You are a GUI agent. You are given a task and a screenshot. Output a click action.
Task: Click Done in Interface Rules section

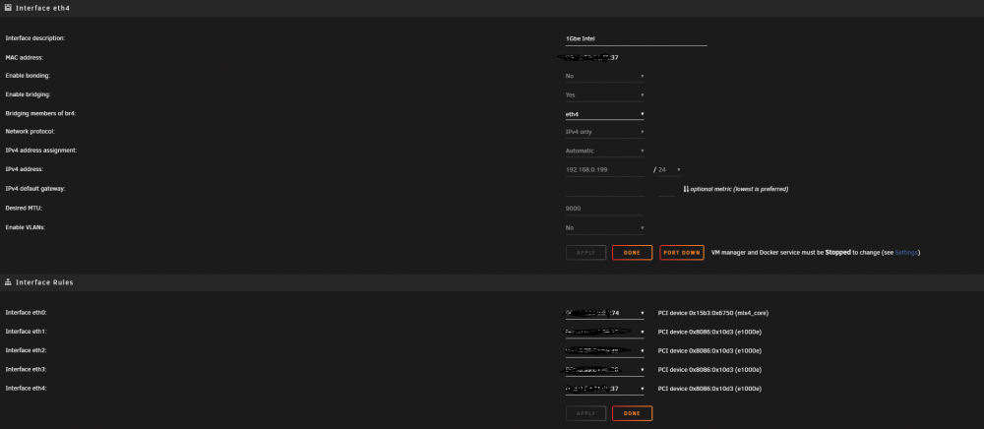coord(632,414)
